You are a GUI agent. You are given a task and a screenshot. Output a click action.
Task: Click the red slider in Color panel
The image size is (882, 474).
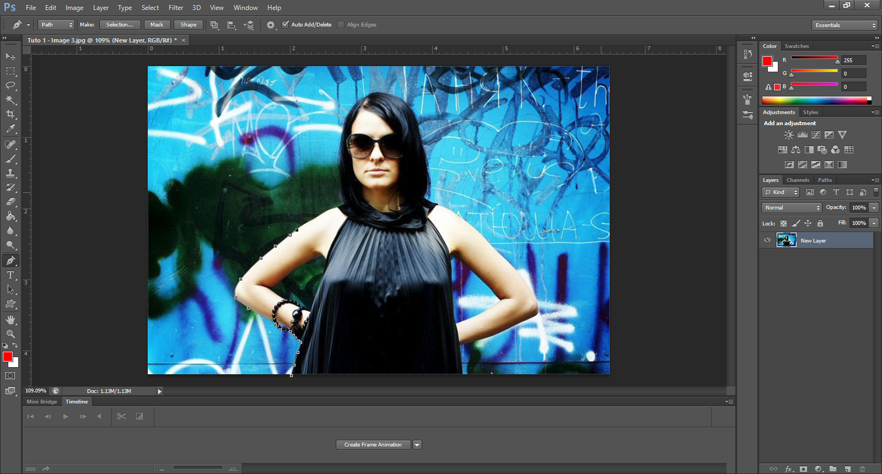point(814,58)
